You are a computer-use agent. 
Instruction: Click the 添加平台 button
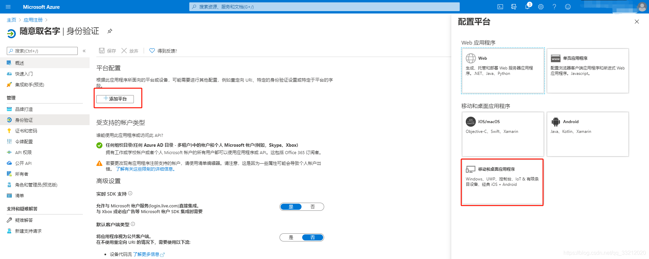115,99
